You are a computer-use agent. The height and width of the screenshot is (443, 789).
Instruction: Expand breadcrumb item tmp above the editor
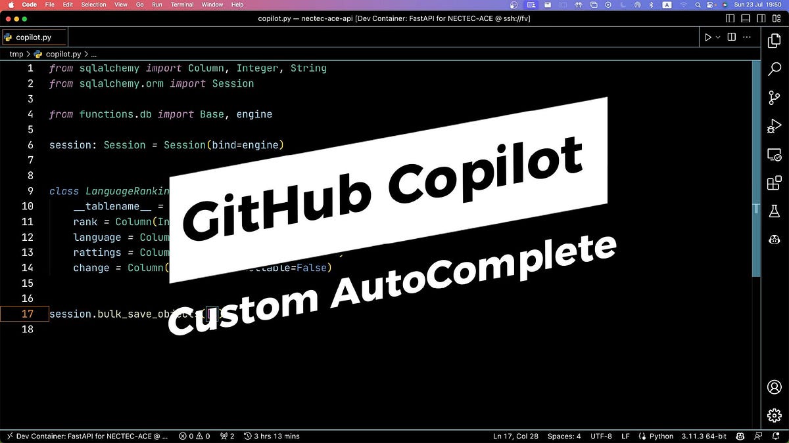click(x=16, y=54)
